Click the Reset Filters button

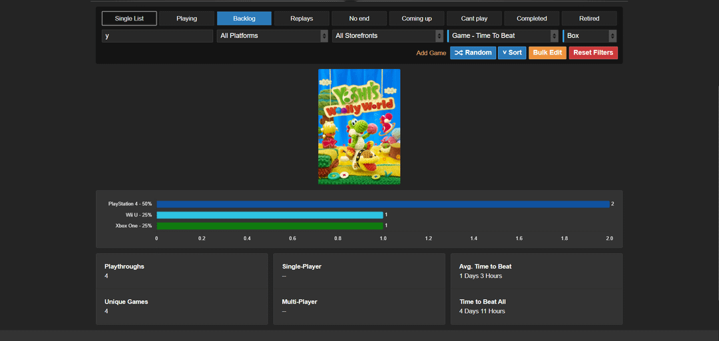point(593,53)
